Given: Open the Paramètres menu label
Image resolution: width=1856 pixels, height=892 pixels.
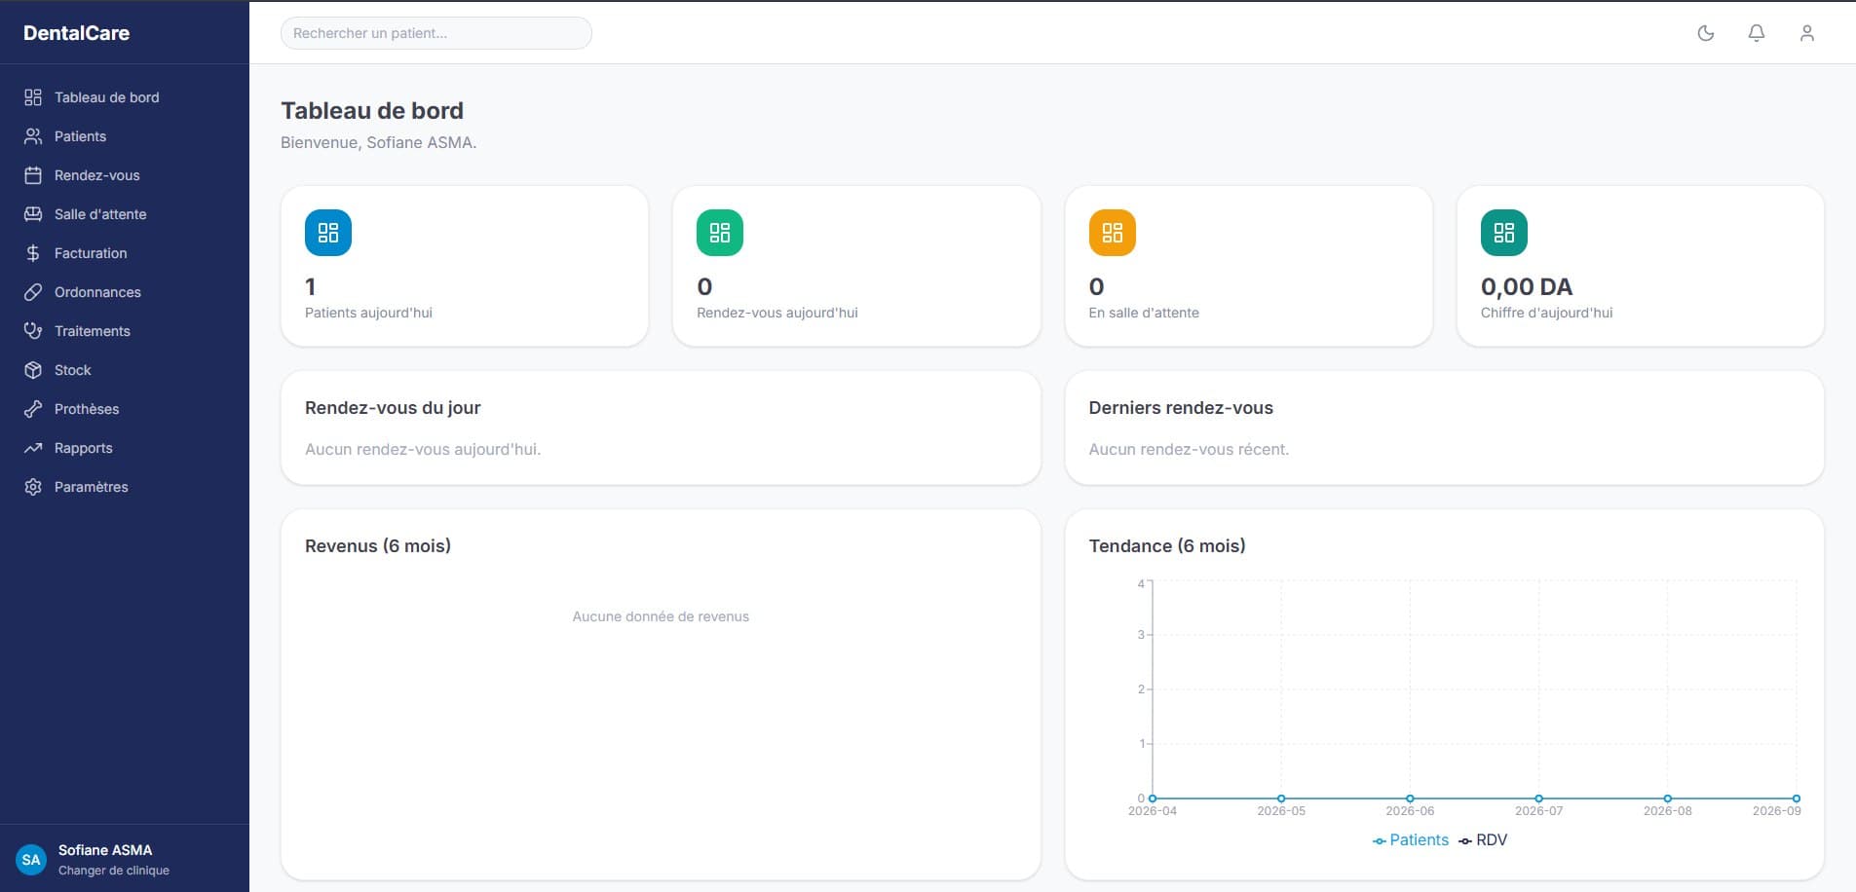Looking at the screenshot, I should coord(92,487).
